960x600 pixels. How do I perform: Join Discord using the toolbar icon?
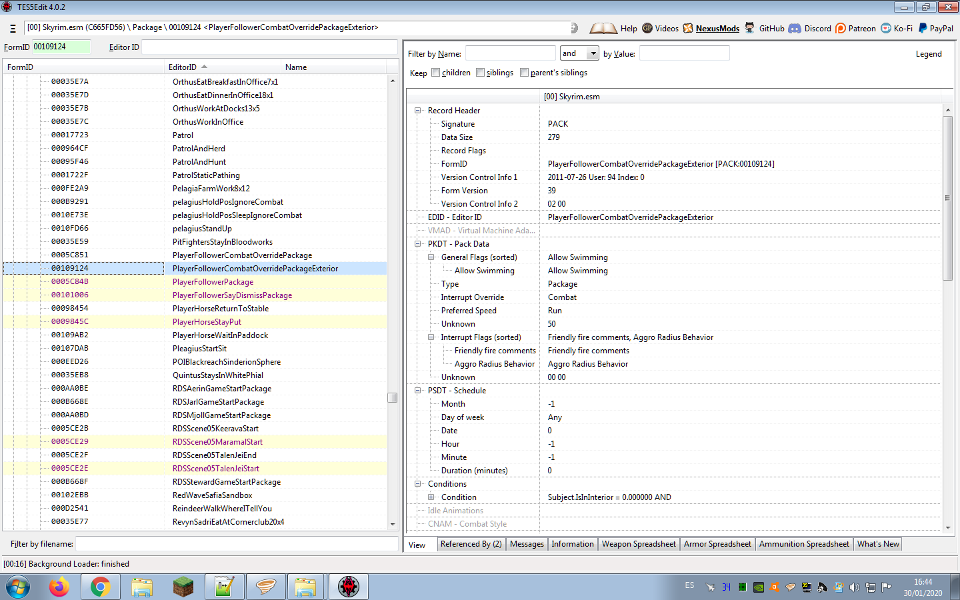[795, 28]
